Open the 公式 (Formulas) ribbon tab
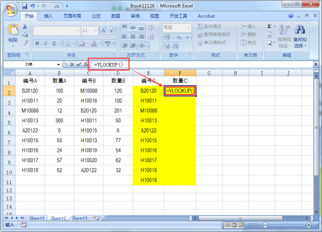322x232 pixels. coord(96,16)
